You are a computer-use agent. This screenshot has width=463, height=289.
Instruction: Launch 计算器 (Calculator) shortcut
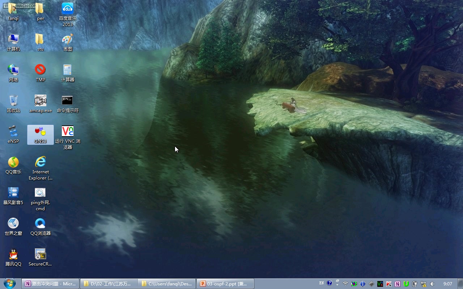68,73
